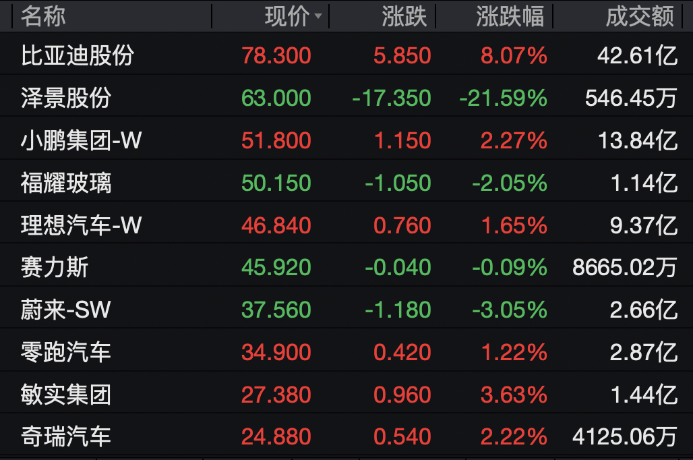693x460 pixels.
Task: Click the percentage -21.59%
Action: click(504, 98)
